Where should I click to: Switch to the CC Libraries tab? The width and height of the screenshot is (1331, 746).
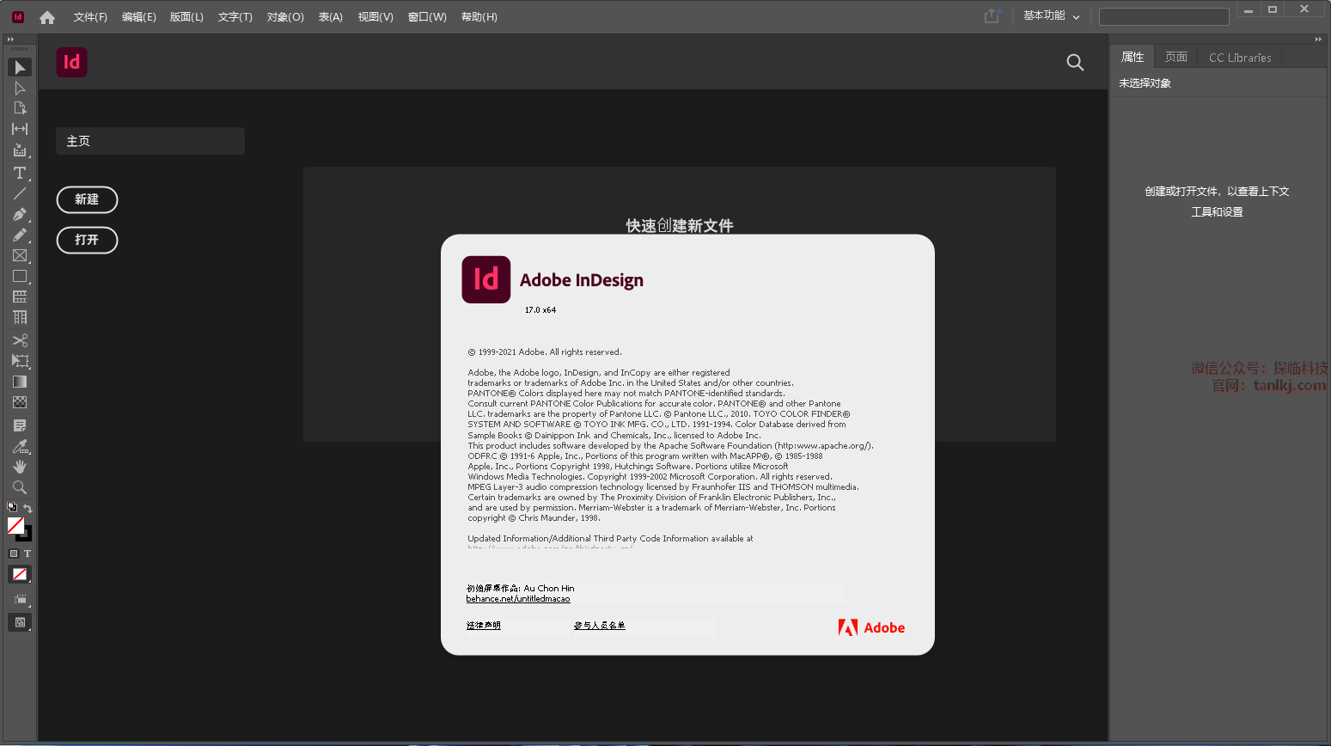click(1239, 58)
